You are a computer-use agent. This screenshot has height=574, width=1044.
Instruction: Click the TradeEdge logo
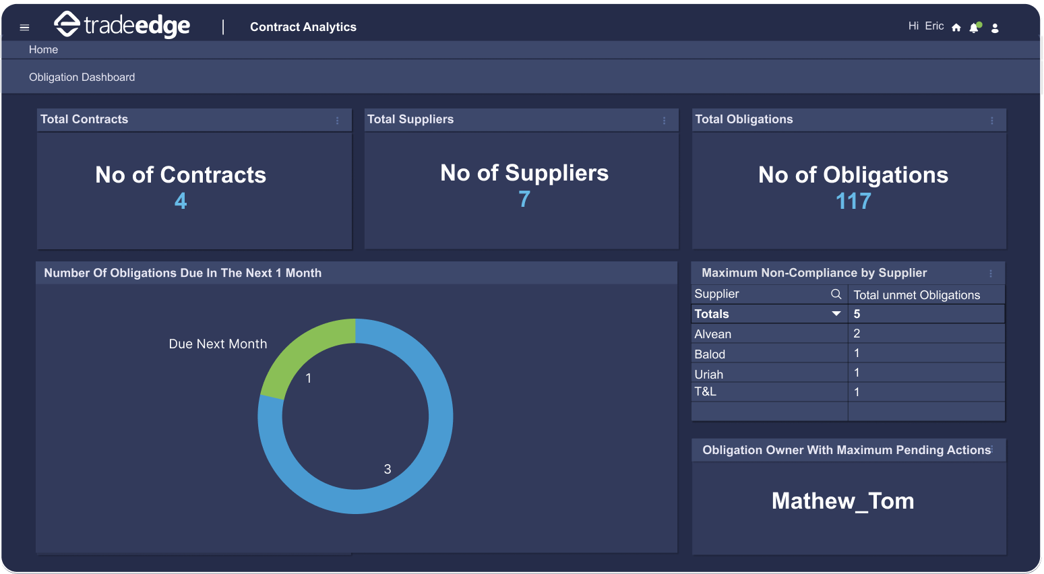pyautogui.click(x=122, y=25)
